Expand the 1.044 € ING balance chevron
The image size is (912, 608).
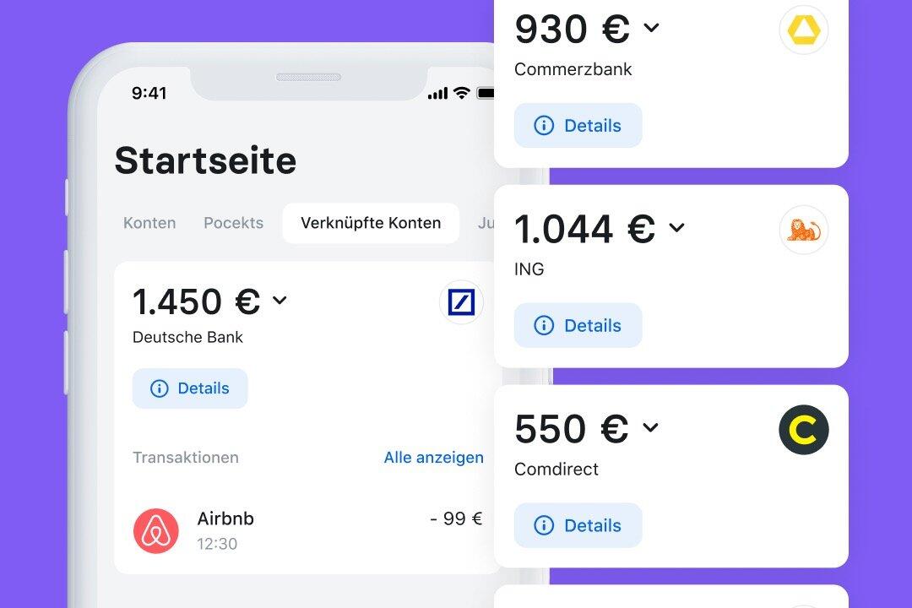coord(676,227)
